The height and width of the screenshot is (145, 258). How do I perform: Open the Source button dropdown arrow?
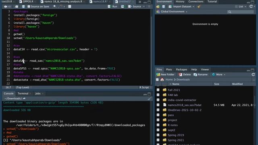click(x=144, y=6)
